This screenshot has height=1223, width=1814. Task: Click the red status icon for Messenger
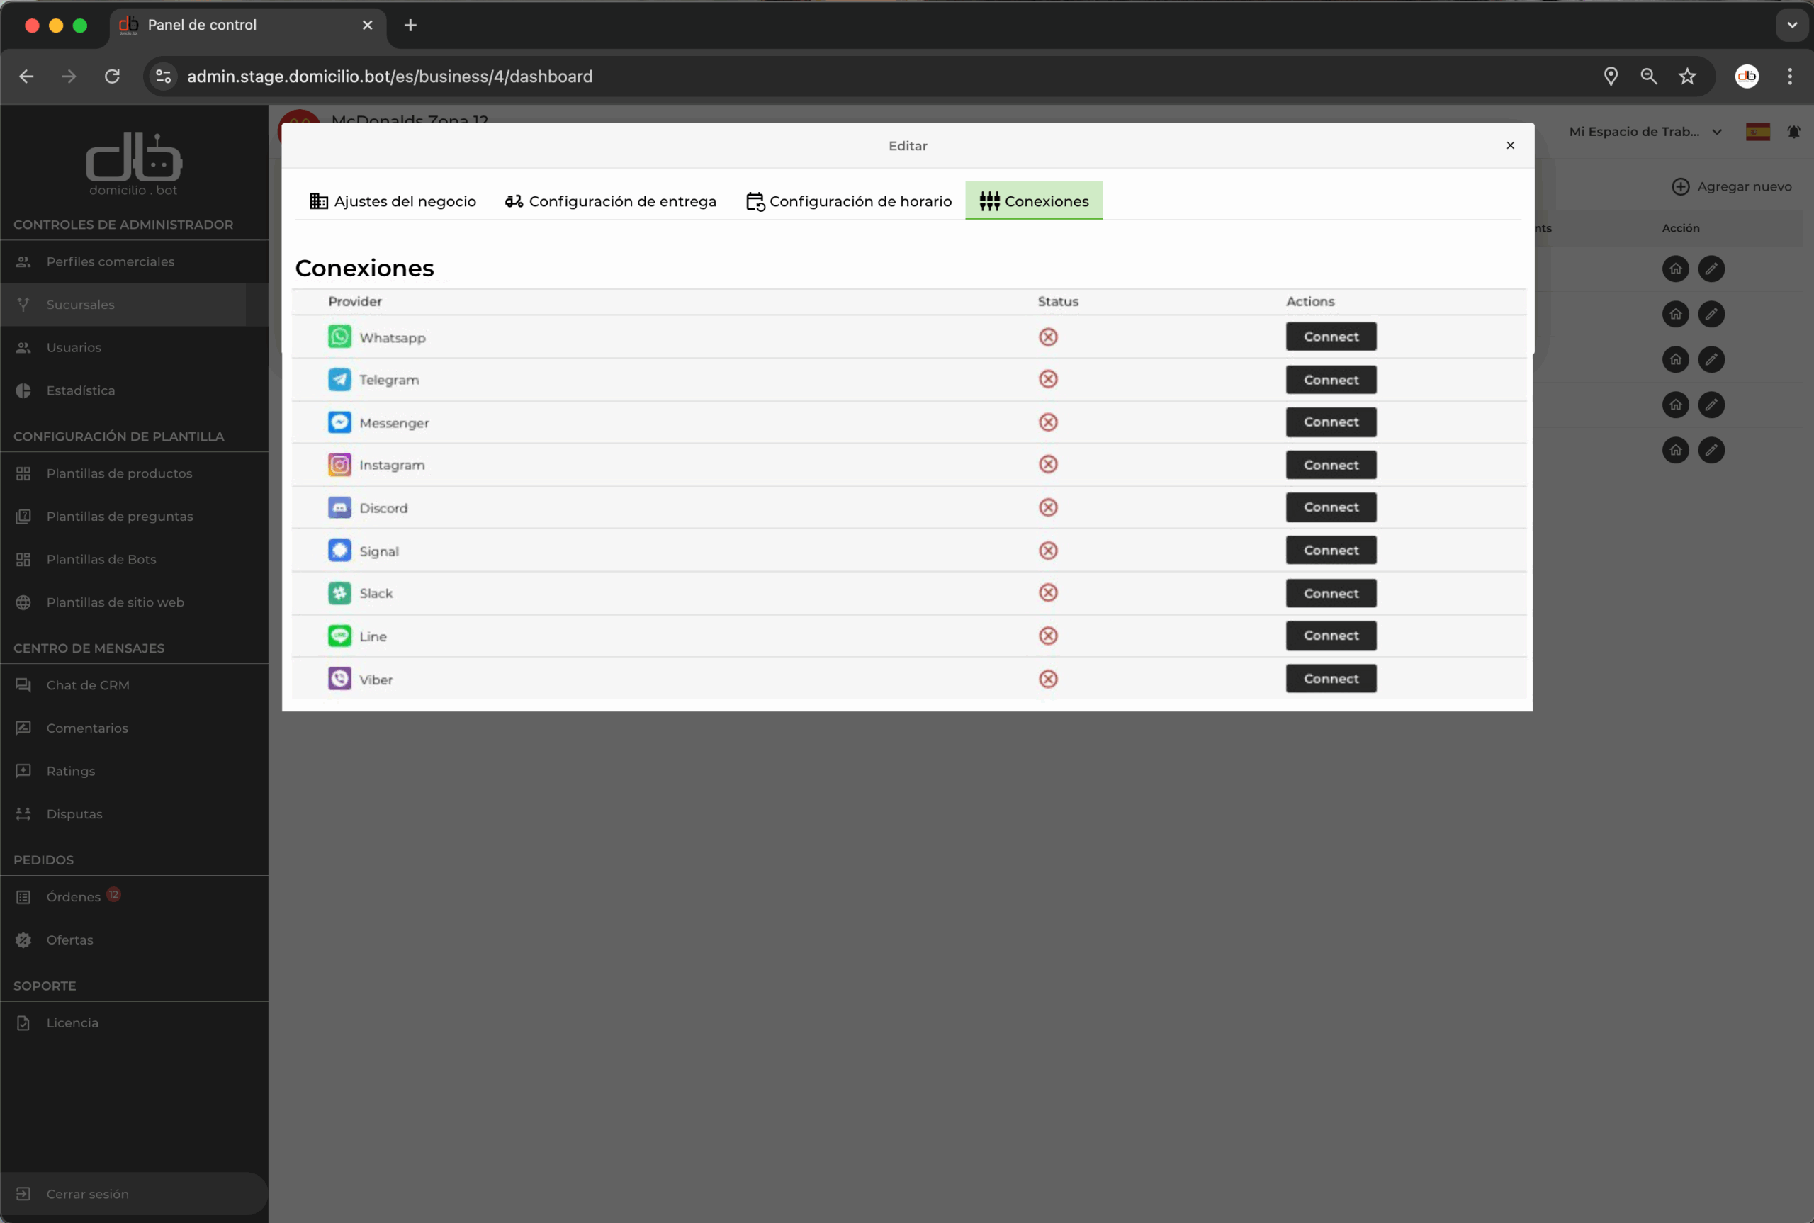click(1048, 422)
